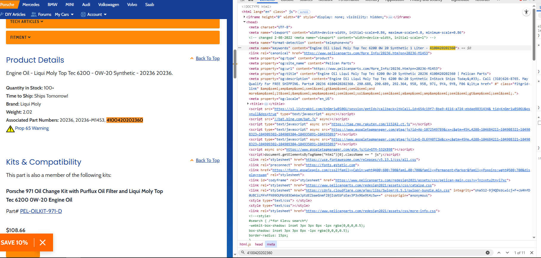
Task: Click Back To Top beside Product Details
Action: [x=208, y=58]
